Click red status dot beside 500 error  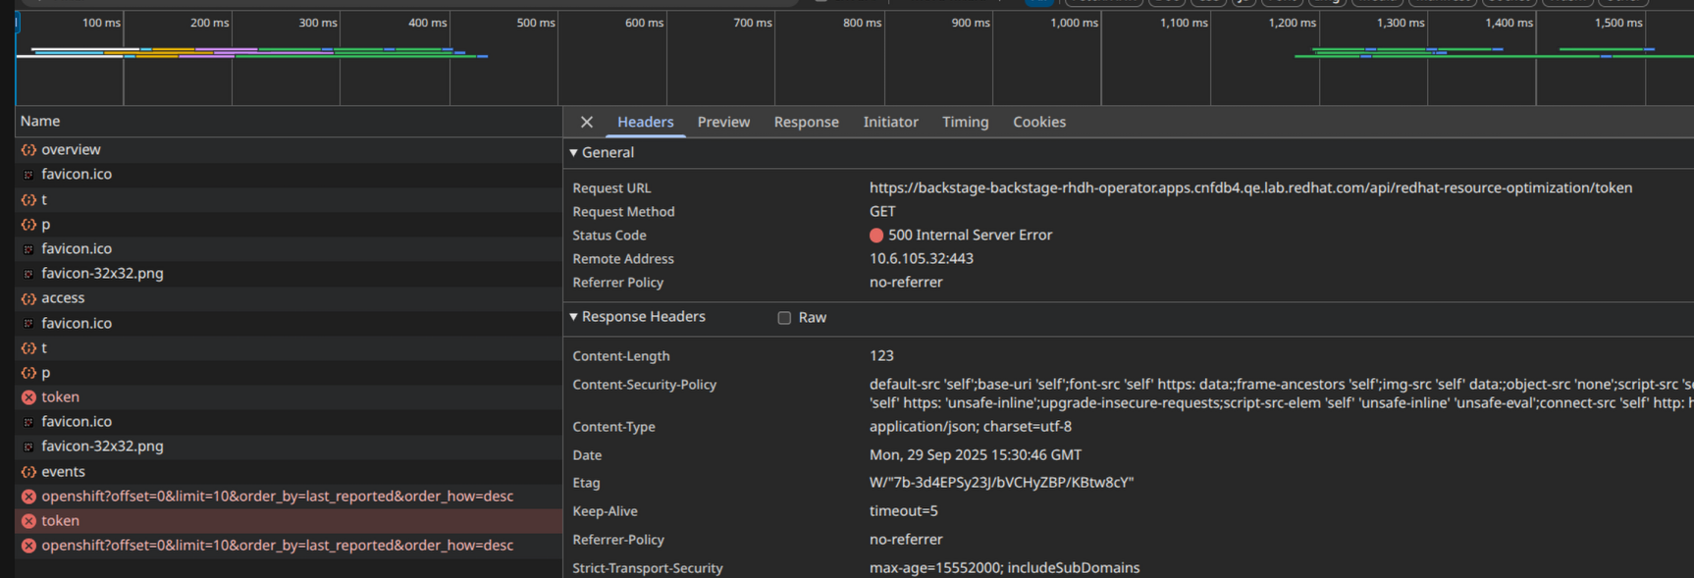pyautogui.click(x=876, y=236)
